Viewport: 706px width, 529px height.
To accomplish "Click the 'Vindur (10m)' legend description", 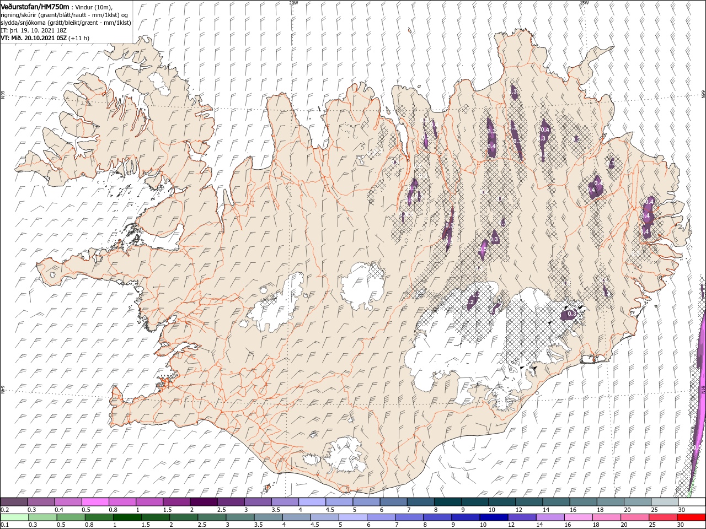I will coord(93,7).
